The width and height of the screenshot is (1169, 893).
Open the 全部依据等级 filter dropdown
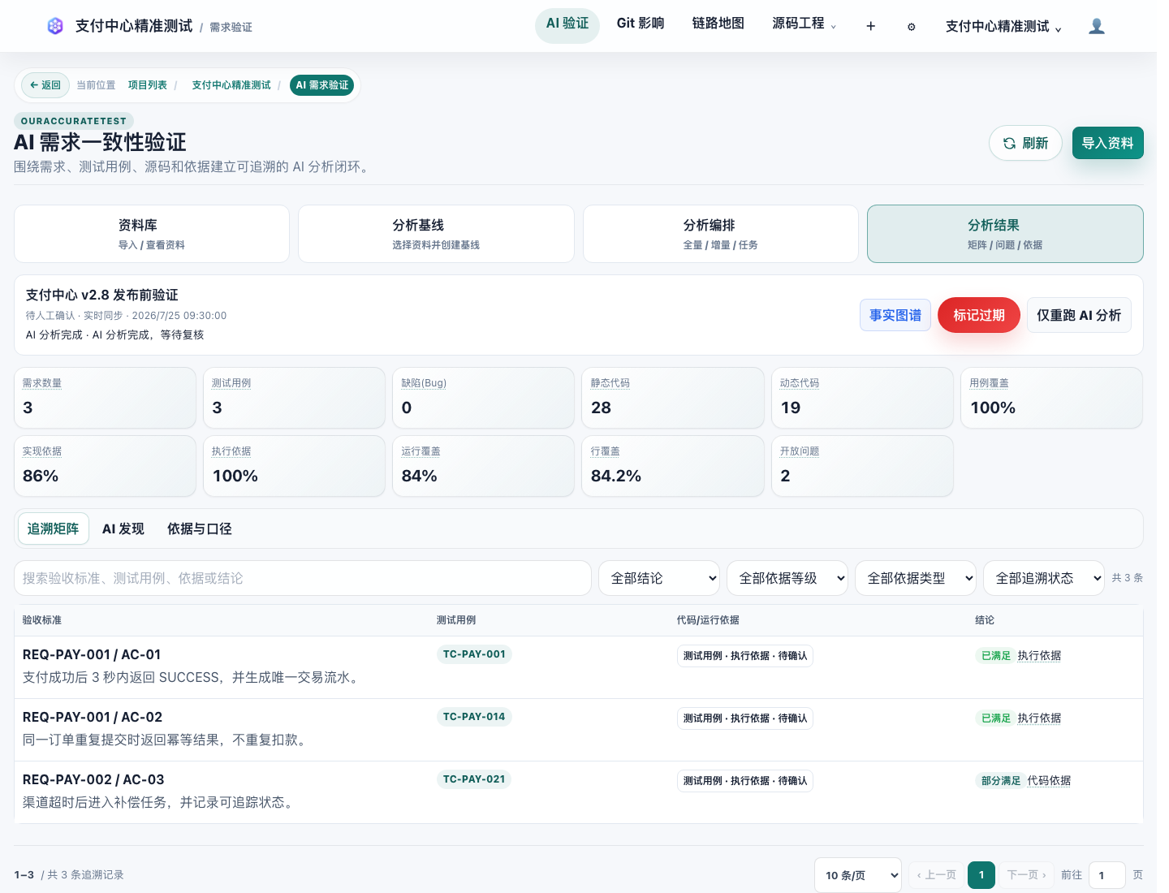(x=787, y=578)
